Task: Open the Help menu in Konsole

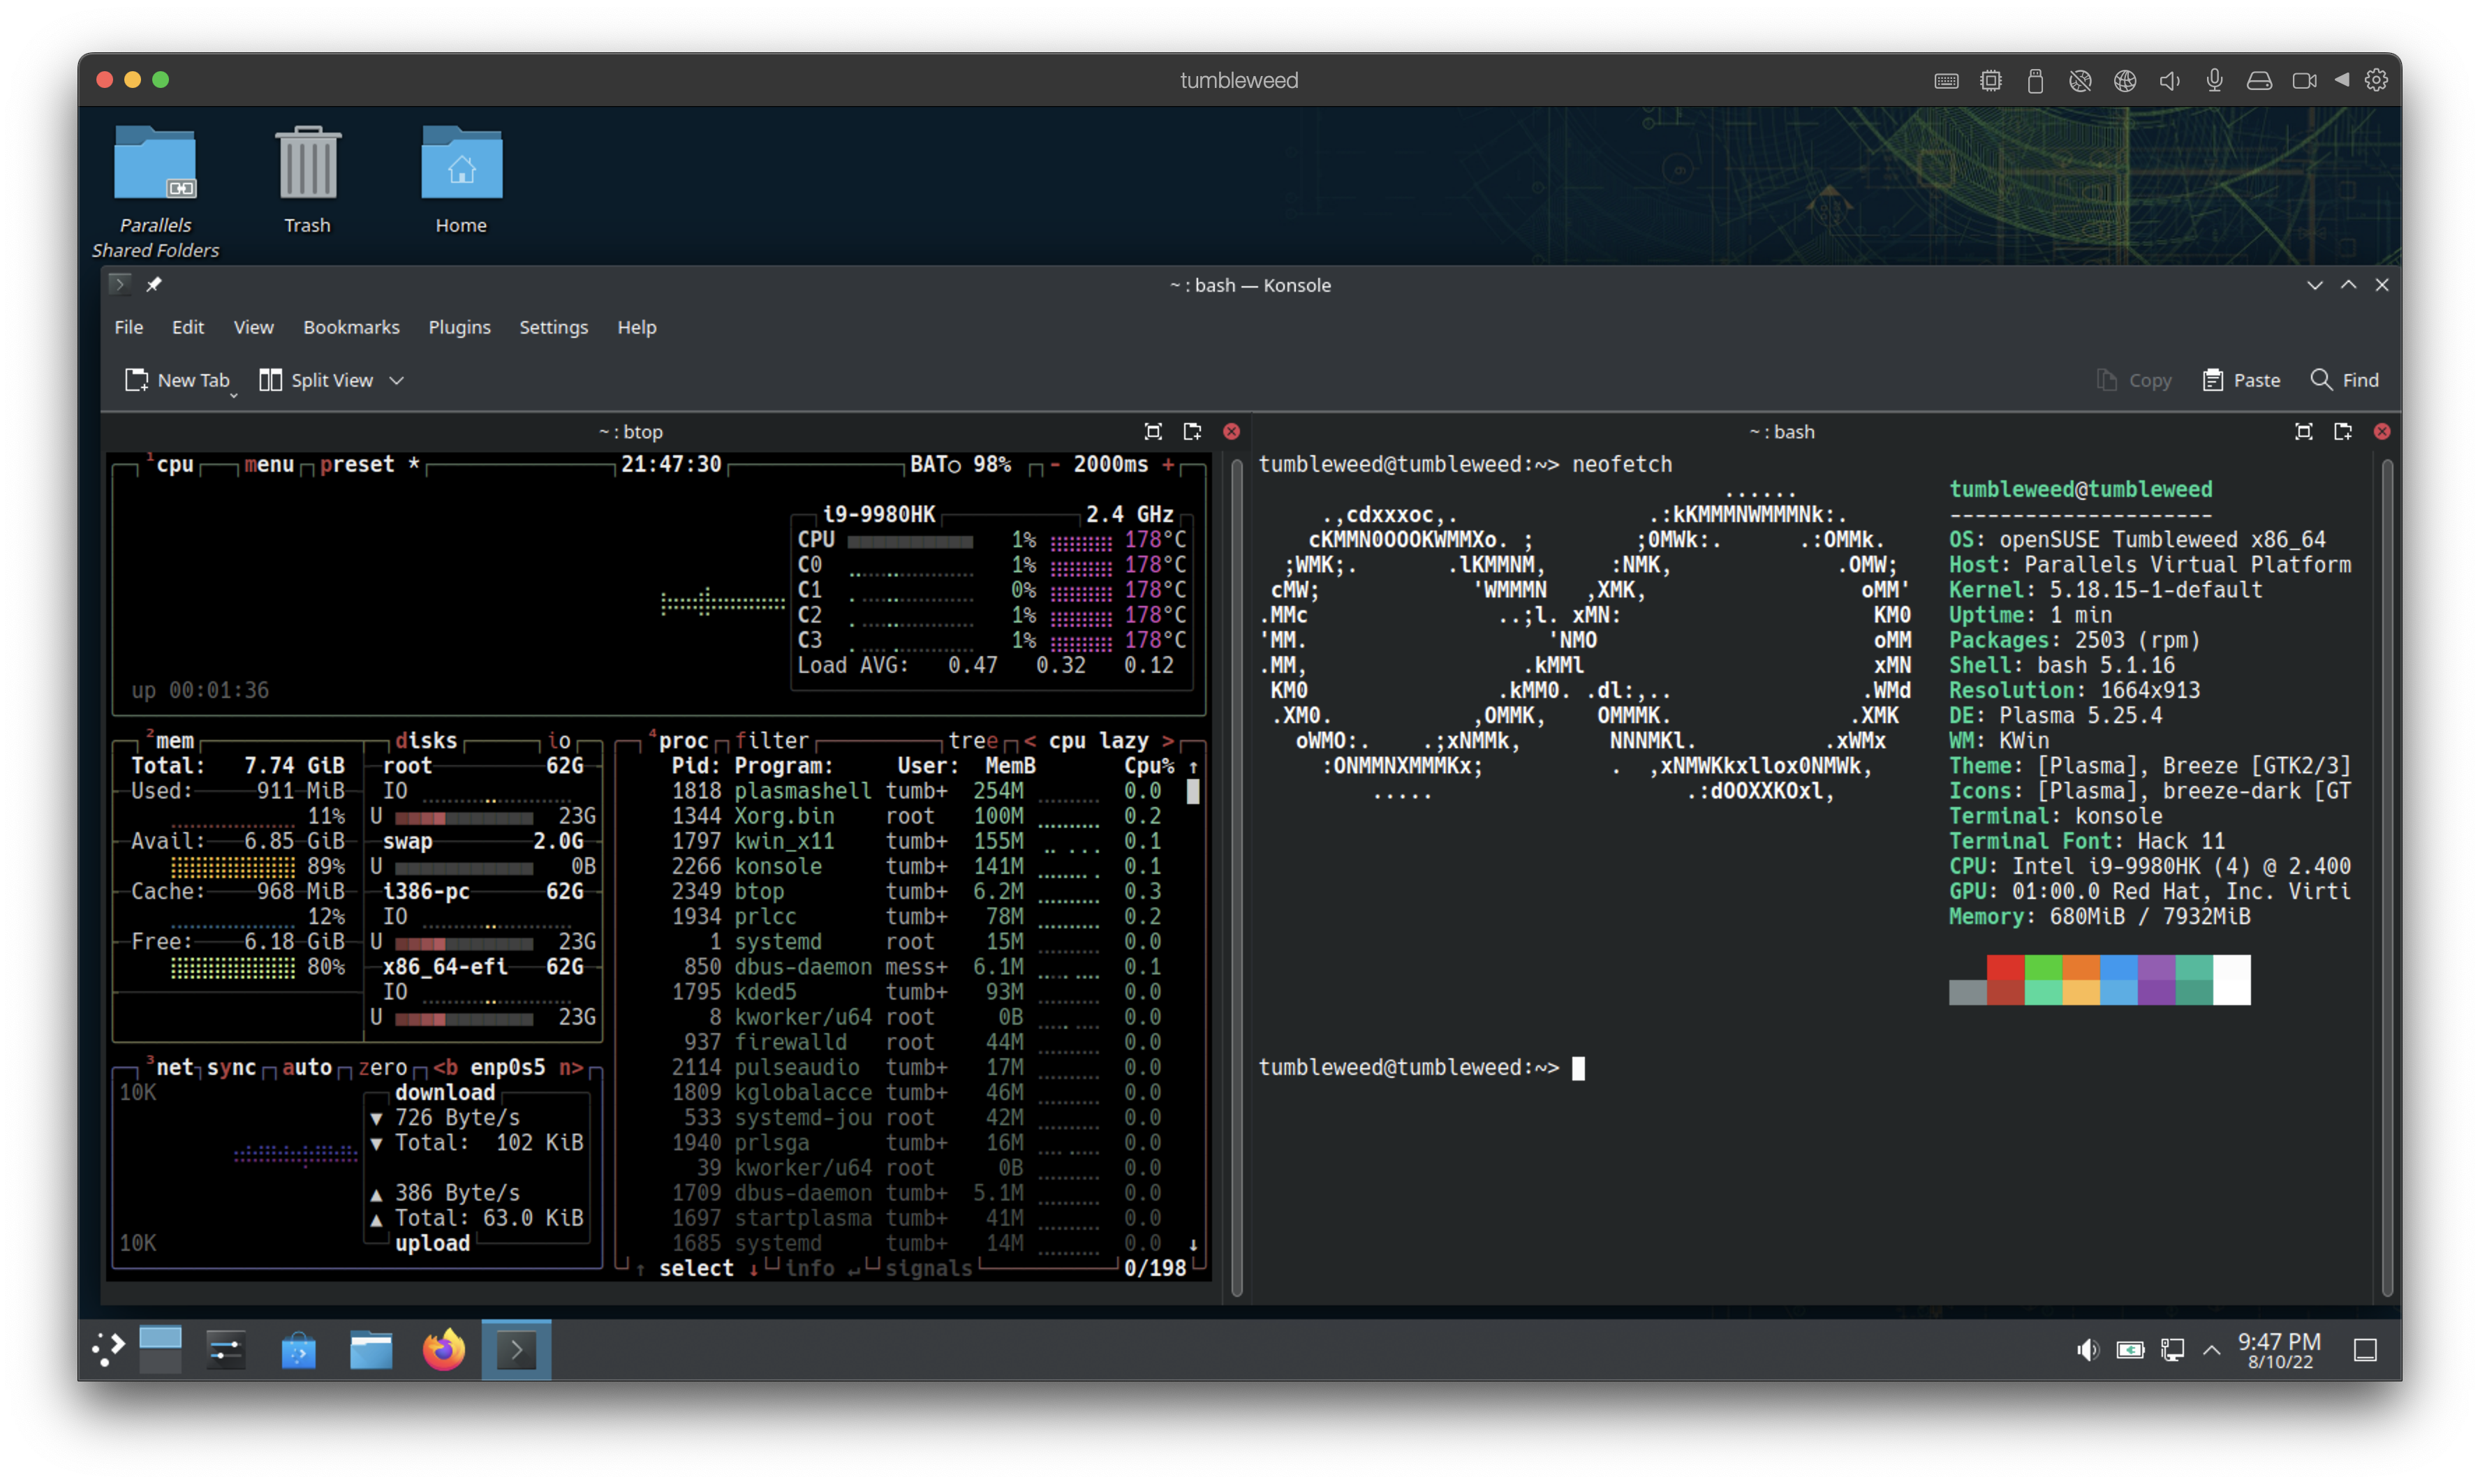Action: point(636,327)
